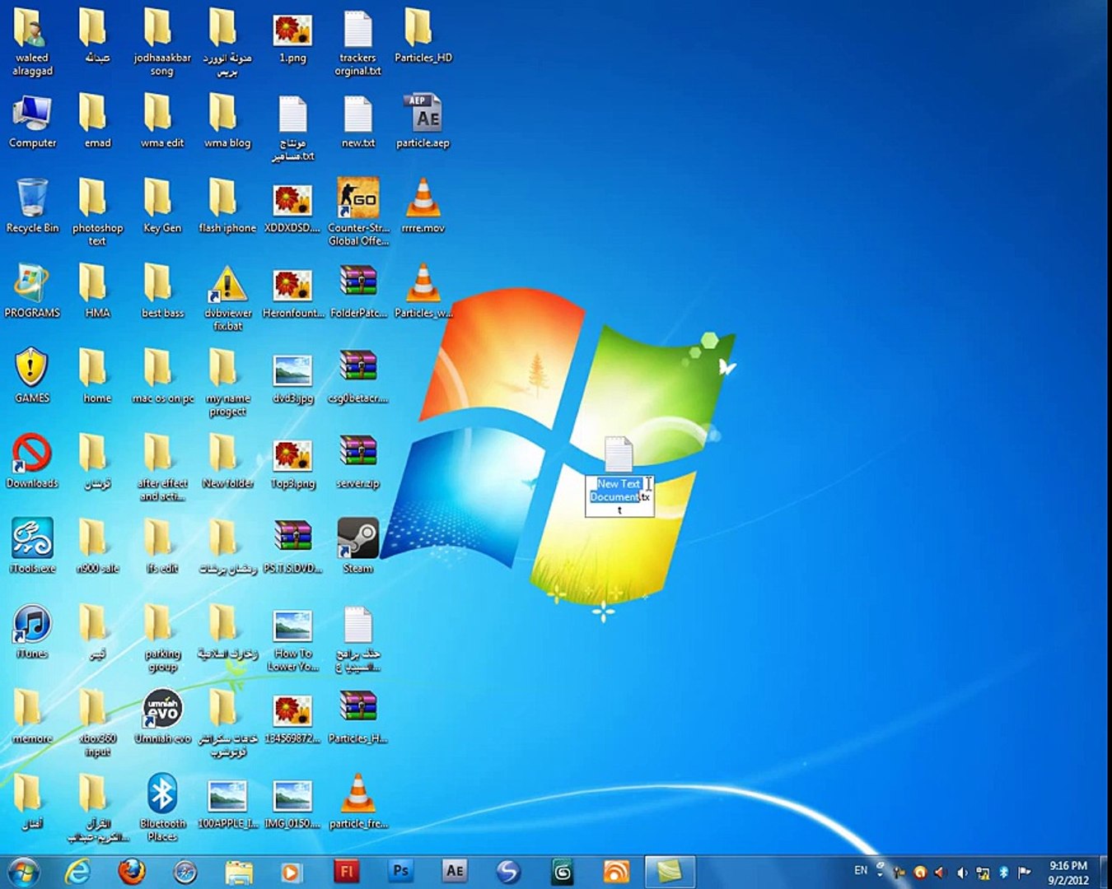The image size is (1112, 889).
Task: Select the PROGRAMS desktop icon
Action: click(32, 291)
